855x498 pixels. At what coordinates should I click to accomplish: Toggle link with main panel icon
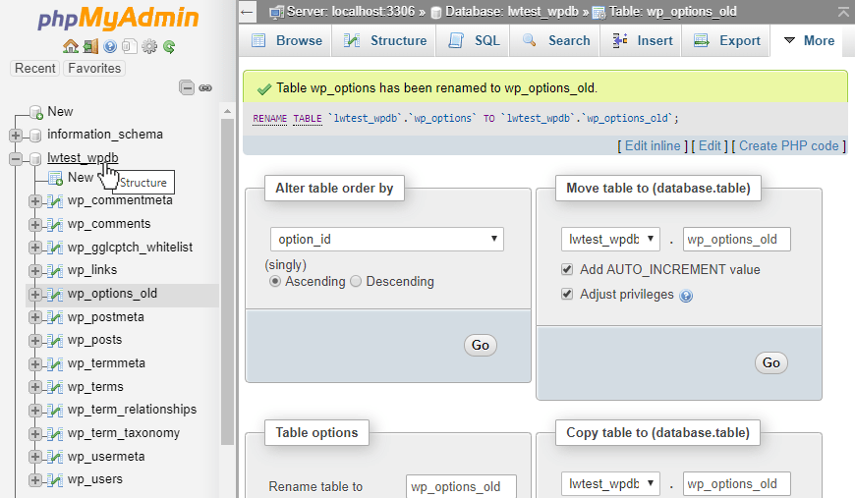click(x=205, y=87)
